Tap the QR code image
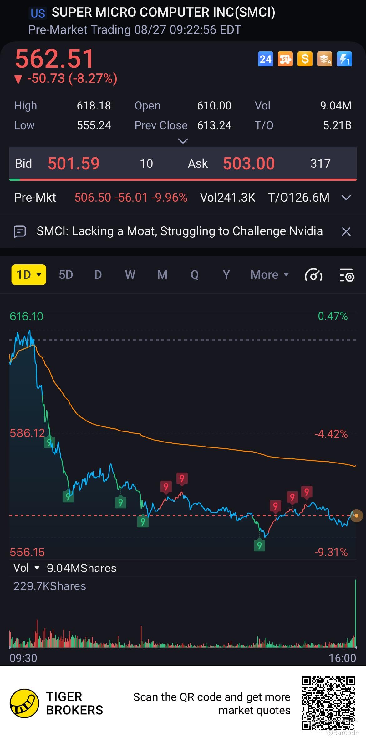The image size is (366, 741). click(x=328, y=703)
